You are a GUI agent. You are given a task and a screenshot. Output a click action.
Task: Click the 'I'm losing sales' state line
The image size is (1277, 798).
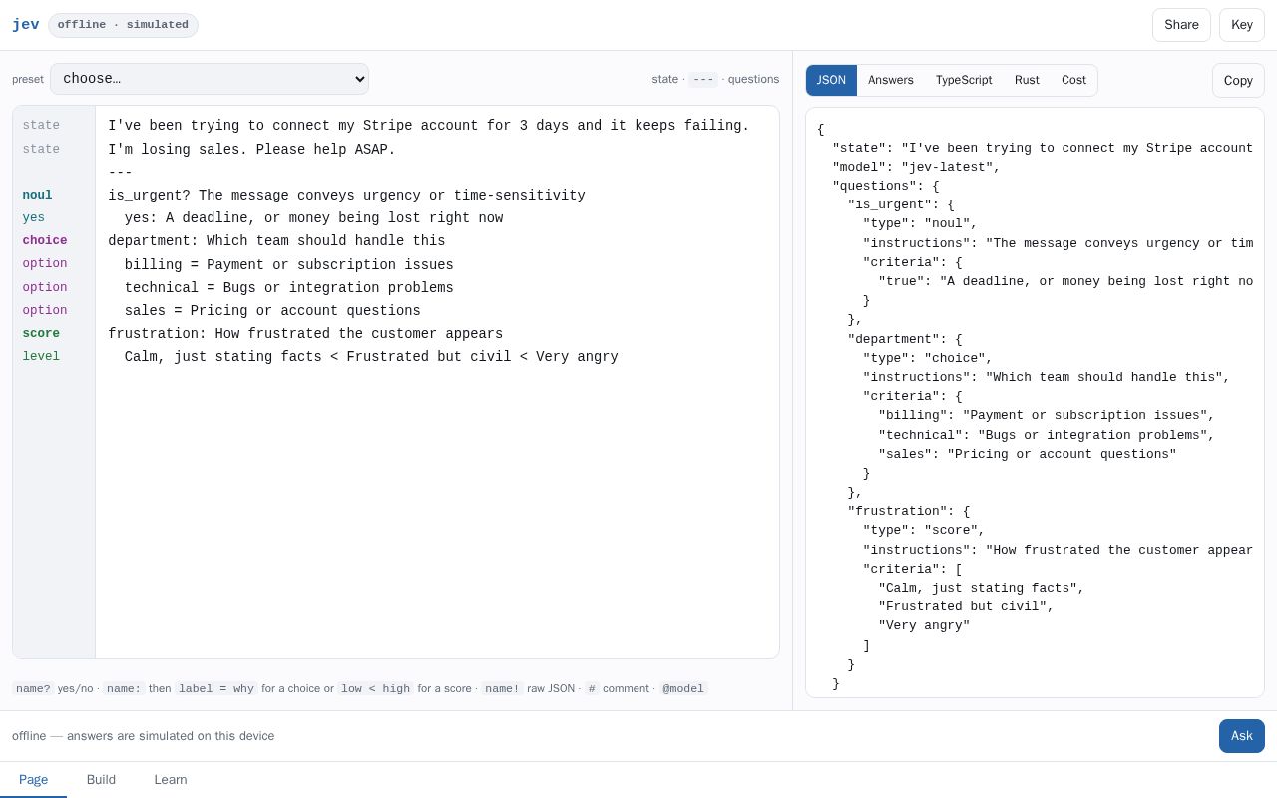pos(251,150)
